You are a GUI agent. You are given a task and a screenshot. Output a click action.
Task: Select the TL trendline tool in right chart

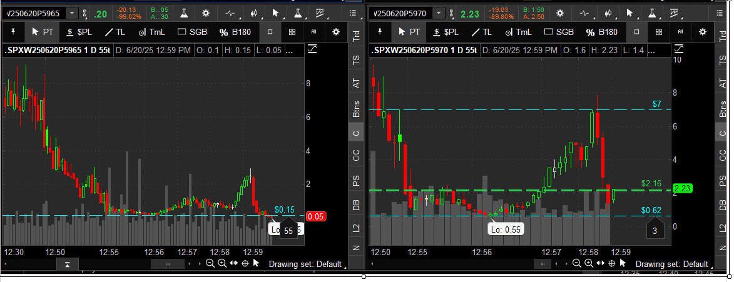point(482,32)
